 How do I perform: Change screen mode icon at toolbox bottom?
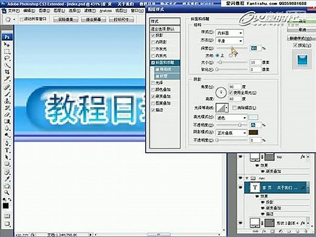[x=7, y=224]
